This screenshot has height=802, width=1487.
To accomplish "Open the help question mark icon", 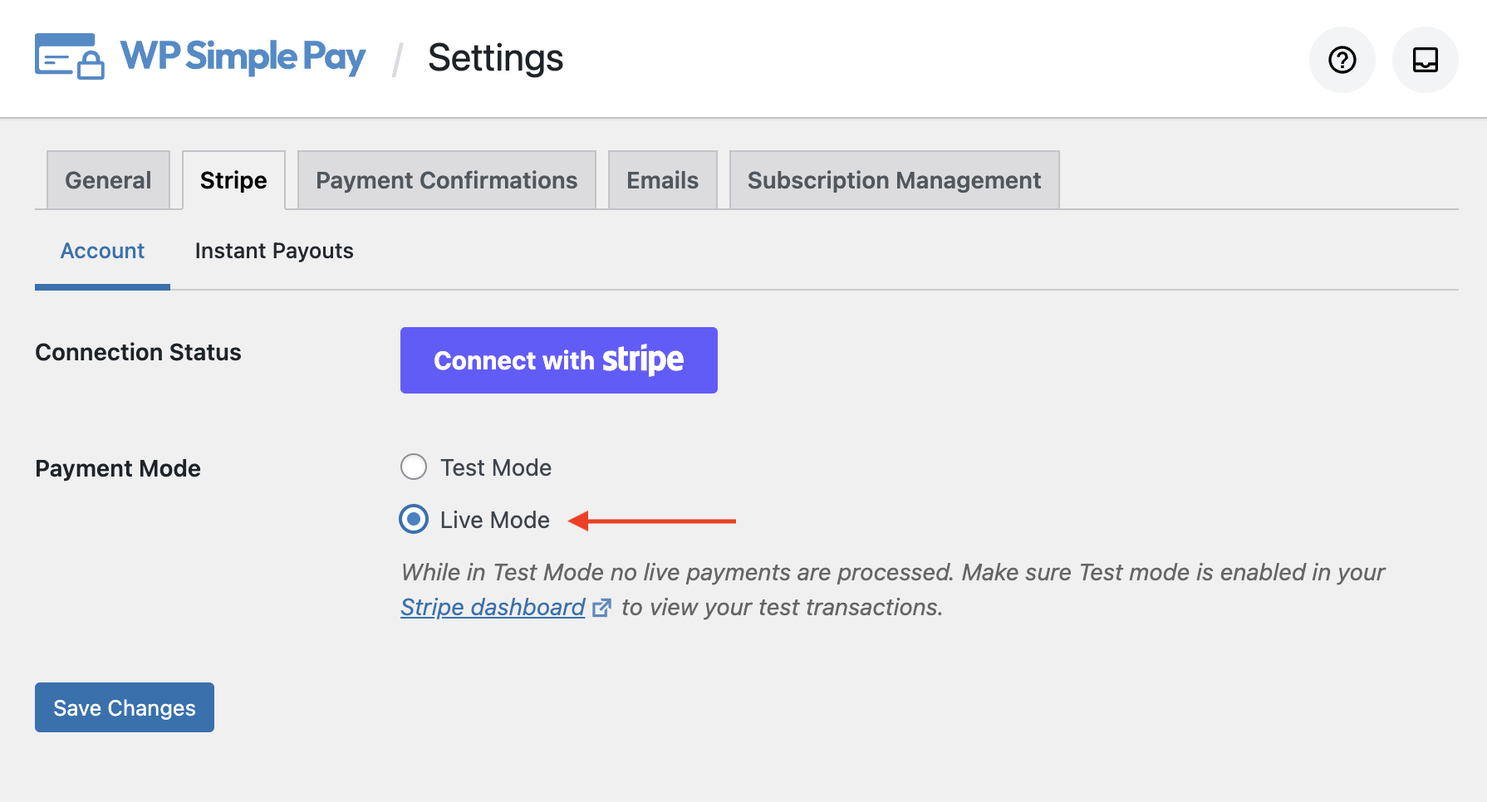I will 1342,60.
